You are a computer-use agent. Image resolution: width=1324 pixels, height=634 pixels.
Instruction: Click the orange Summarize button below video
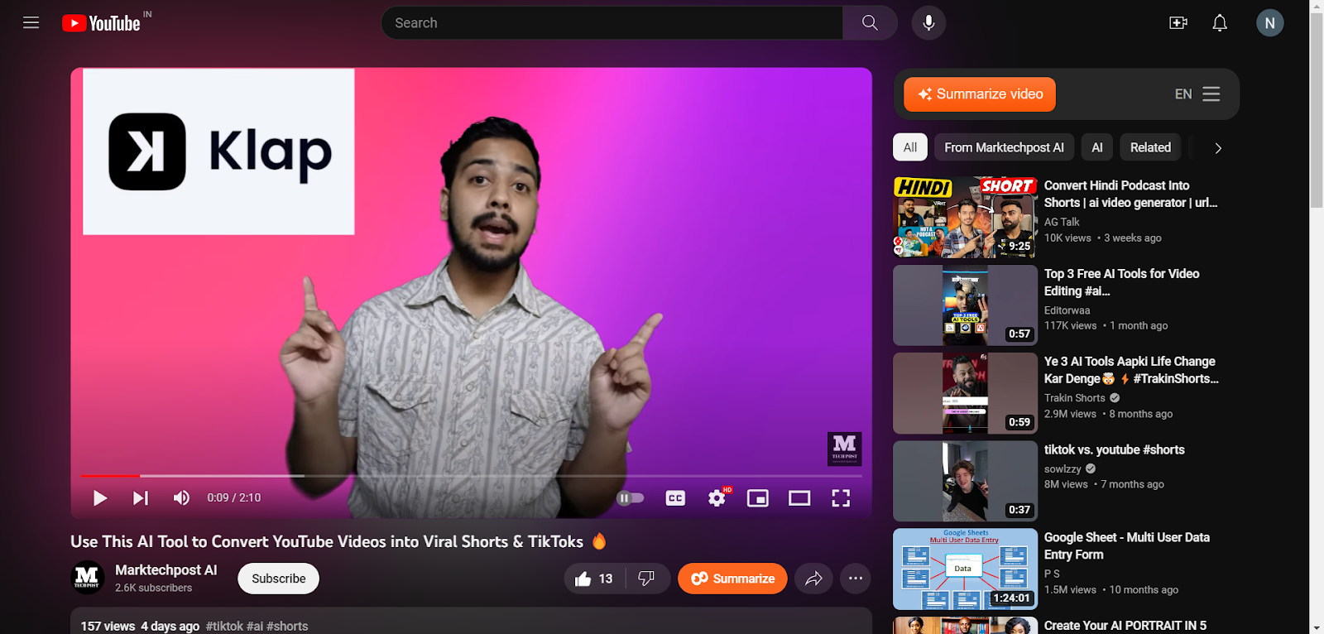(x=732, y=579)
